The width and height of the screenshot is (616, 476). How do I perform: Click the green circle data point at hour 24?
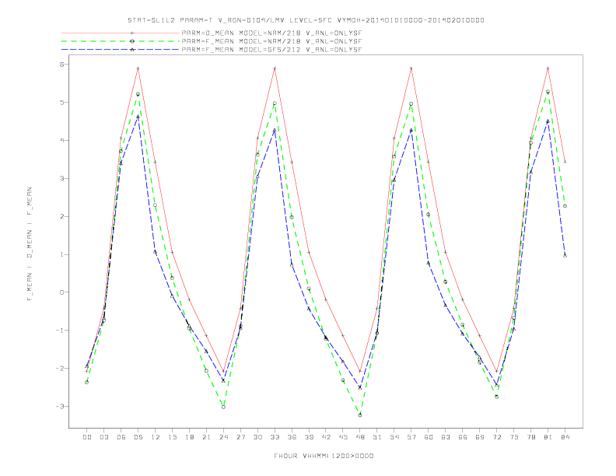click(x=223, y=407)
